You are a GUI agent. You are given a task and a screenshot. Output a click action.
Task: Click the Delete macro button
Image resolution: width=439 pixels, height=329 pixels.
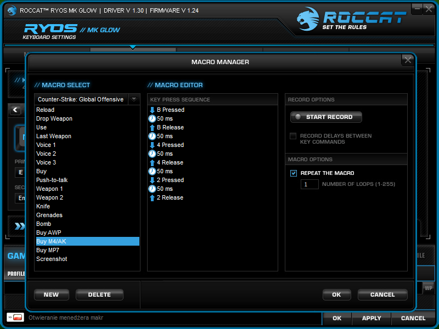[99, 294]
